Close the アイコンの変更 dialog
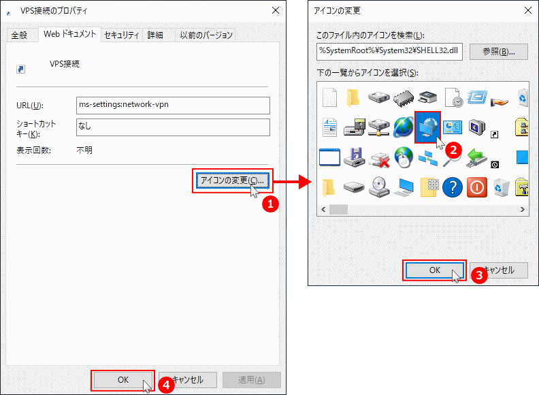Image resolution: width=539 pixels, height=395 pixels. coord(528,10)
